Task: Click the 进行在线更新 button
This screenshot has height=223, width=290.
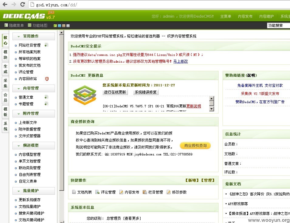Action: point(115,92)
